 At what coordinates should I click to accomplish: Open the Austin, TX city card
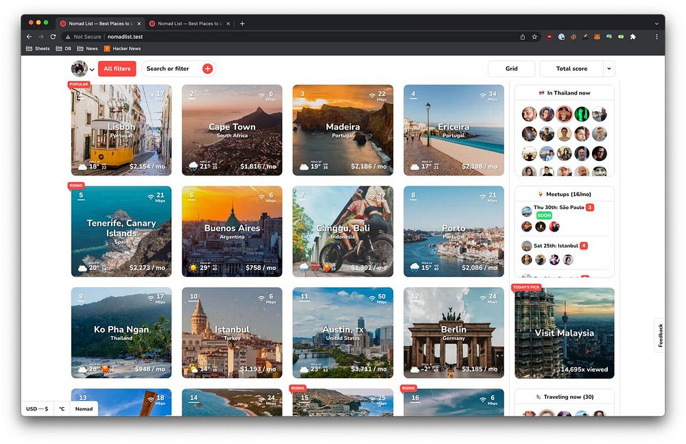click(342, 333)
